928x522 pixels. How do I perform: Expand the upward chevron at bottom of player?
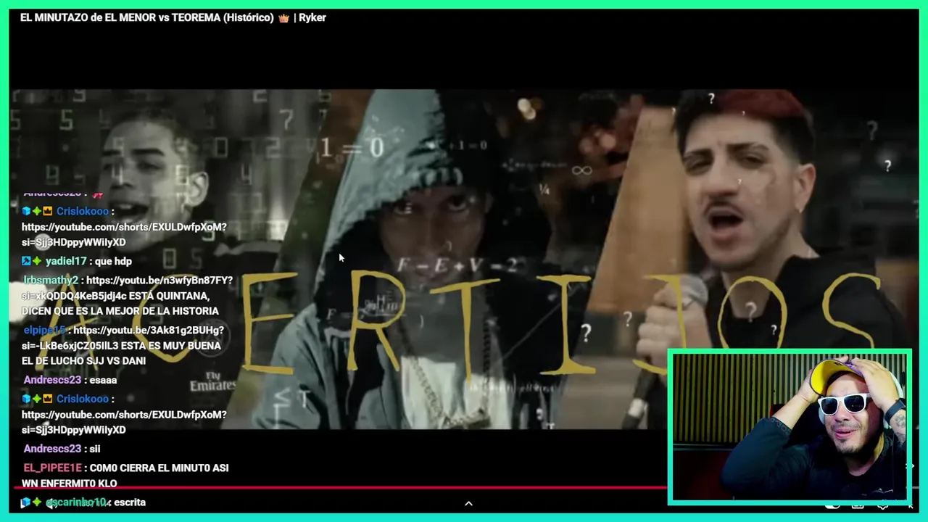468,503
